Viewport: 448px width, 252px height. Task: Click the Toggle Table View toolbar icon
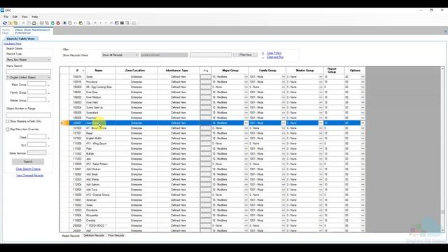tap(117, 23)
